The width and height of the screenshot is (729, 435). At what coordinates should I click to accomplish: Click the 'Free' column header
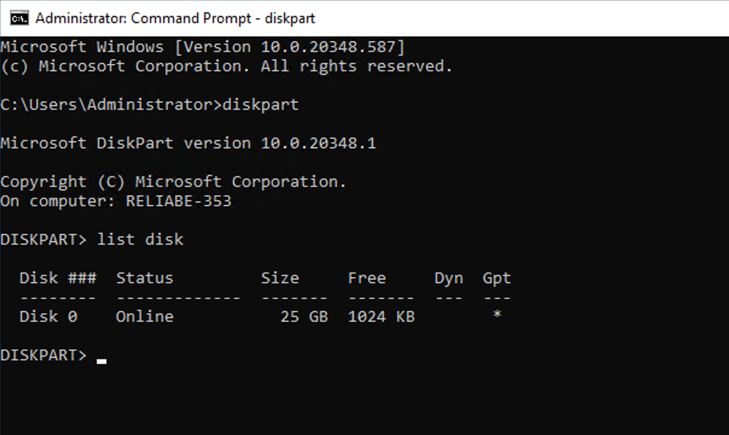[366, 278]
